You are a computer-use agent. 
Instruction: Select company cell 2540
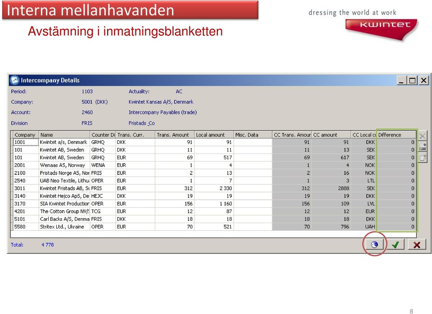26,181
